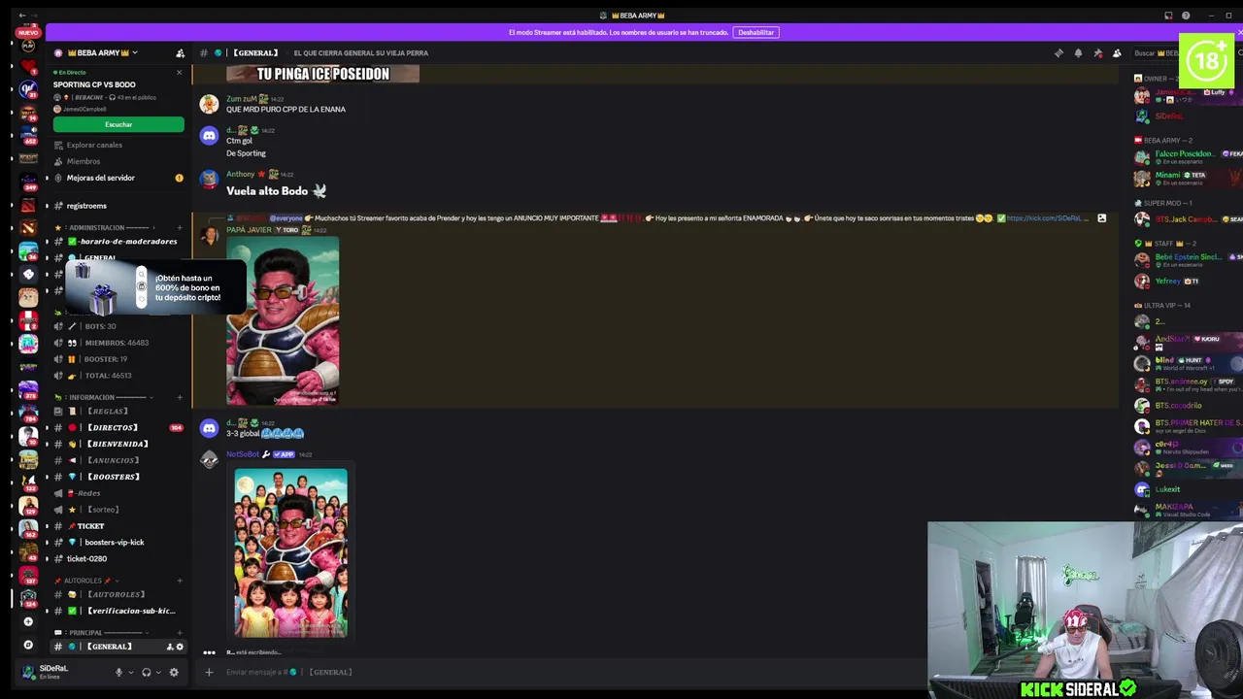This screenshot has width=1243, height=699.
Task: Toggle the microphone mute icon
Action: 118,672
